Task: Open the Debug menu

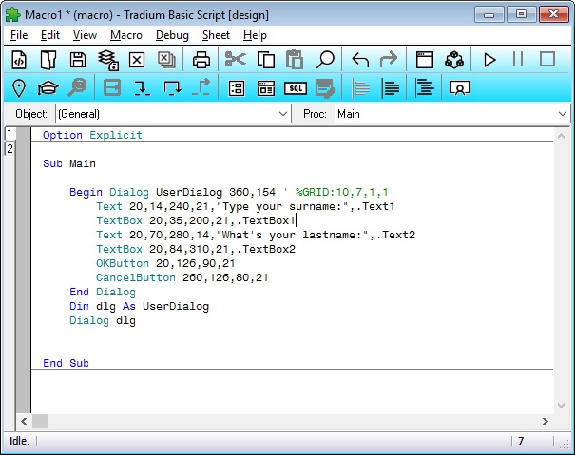Action: click(x=172, y=35)
